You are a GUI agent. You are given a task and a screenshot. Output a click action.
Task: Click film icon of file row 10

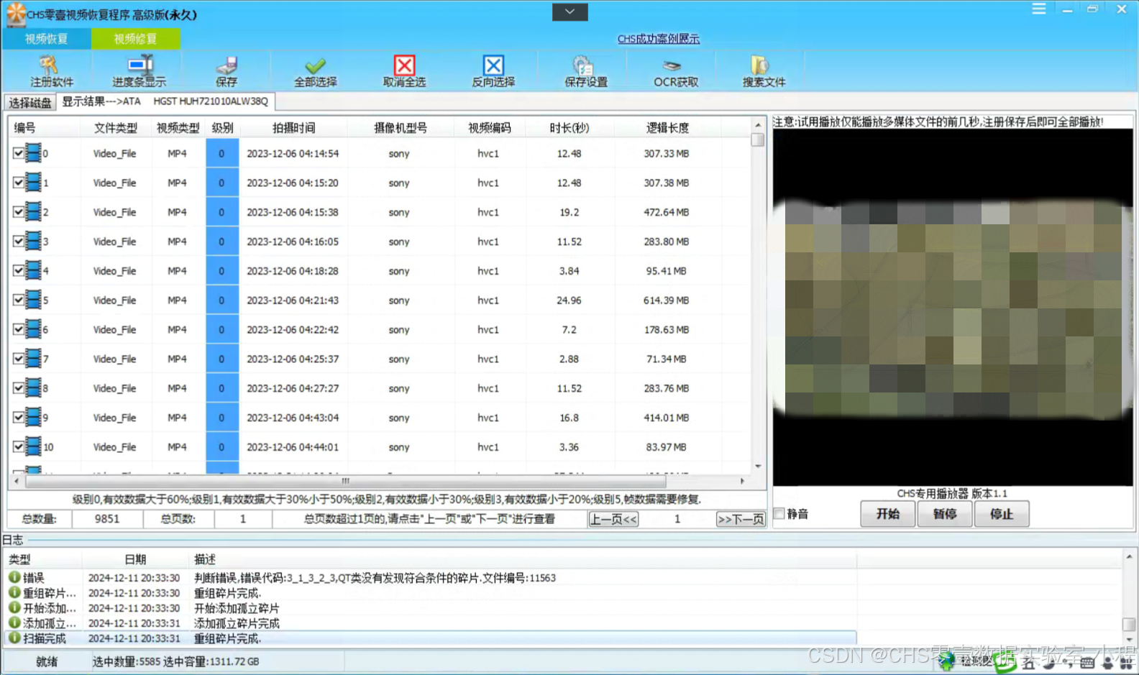pyautogui.click(x=33, y=446)
